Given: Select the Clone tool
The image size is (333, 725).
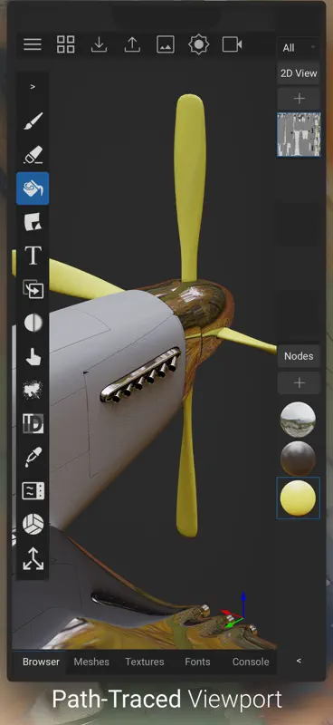Looking at the screenshot, I should (33, 289).
